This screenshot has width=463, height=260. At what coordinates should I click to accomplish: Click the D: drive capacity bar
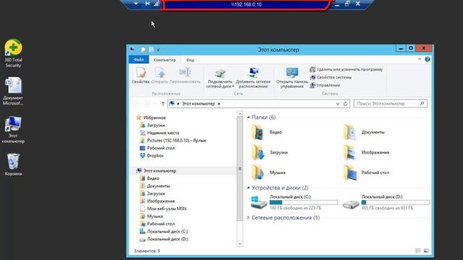(x=396, y=202)
